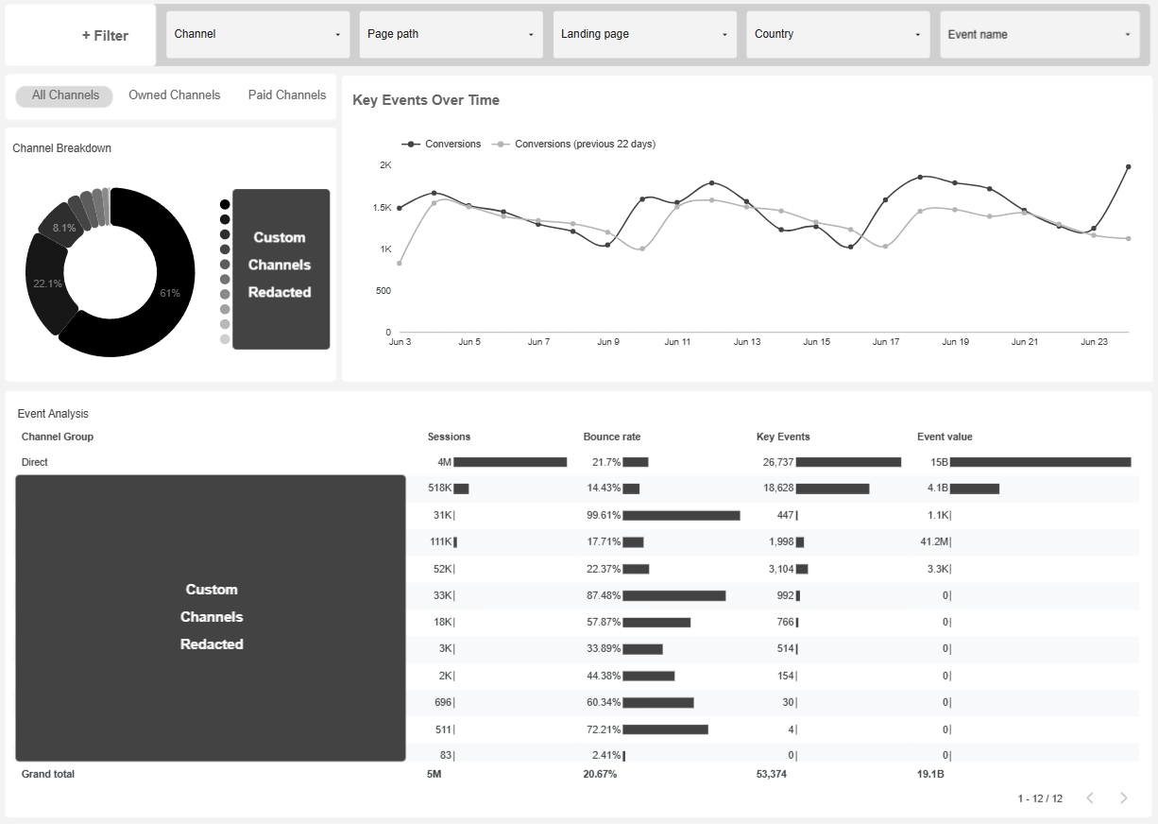This screenshot has height=824, width=1158.
Task: Click the + Filter button
Action: coord(105,35)
